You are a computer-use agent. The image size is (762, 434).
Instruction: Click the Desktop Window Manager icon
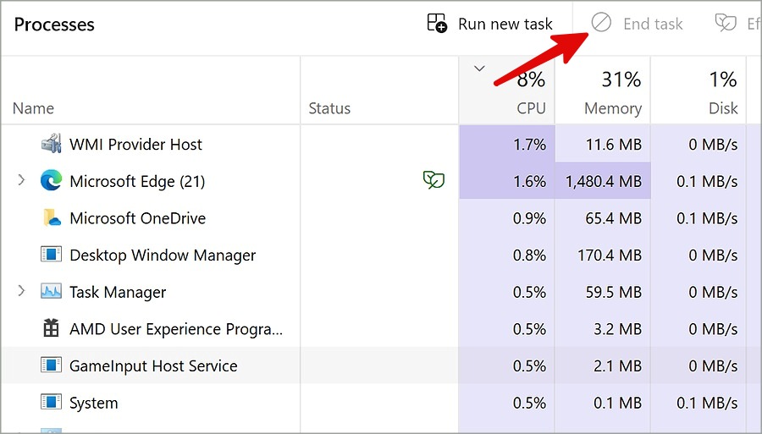(52, 255)
